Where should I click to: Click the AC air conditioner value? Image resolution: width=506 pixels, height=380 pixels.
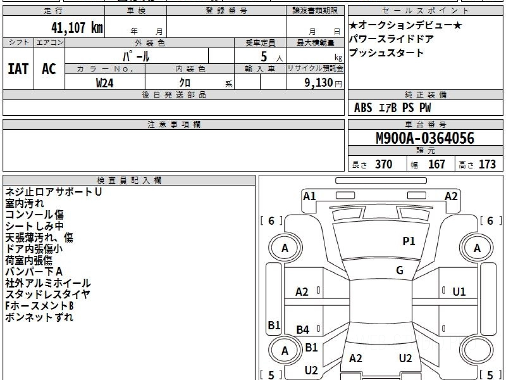pyautogui.click(x=49, y=69)
